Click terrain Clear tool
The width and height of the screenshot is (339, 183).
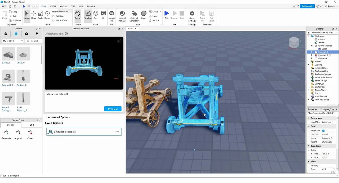30,135
